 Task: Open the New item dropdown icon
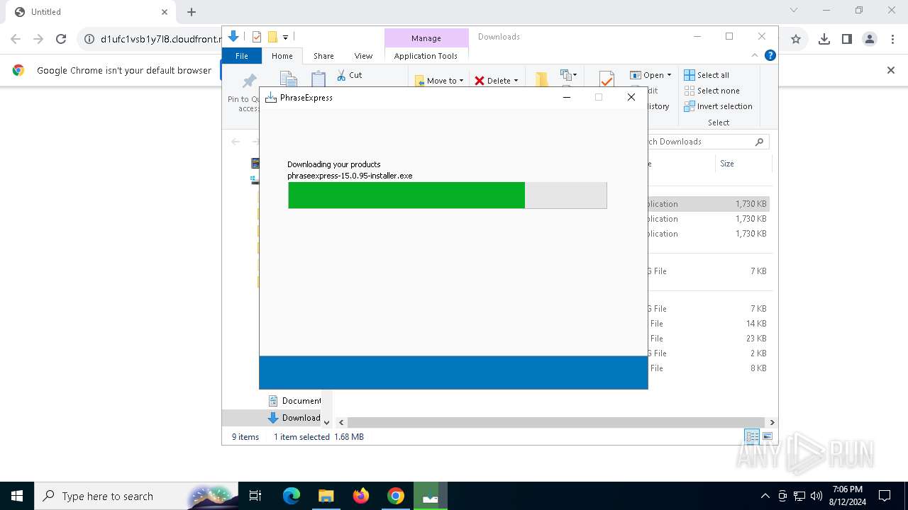(568, 74)
